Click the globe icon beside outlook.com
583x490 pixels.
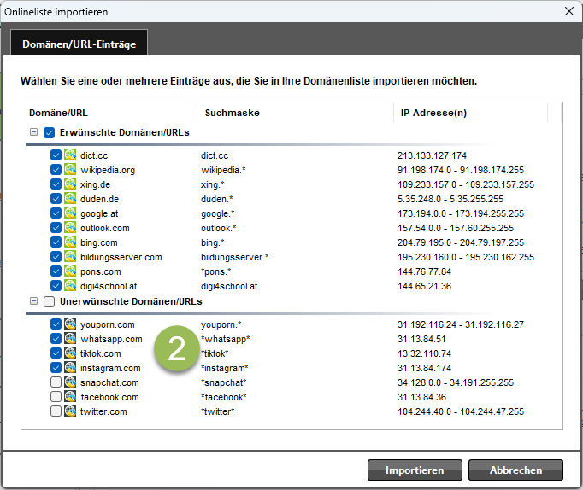coord(70,228)
